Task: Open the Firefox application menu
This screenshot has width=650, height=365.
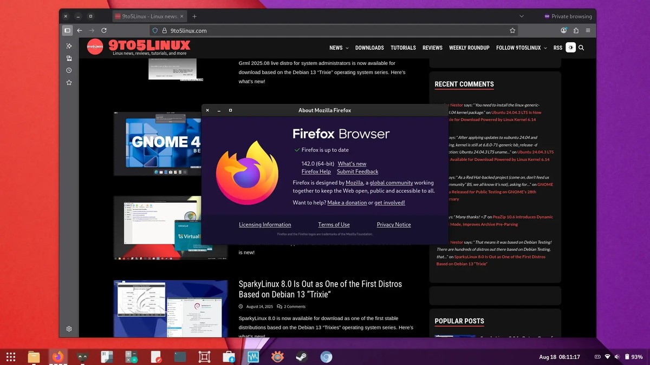Action: pyautogui.click(x=588, y=31)
